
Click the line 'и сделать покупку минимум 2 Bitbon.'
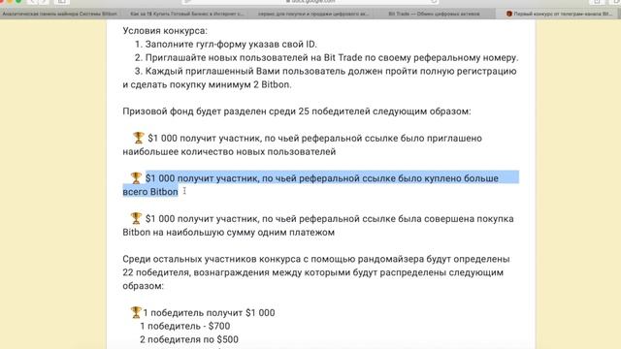207,84
